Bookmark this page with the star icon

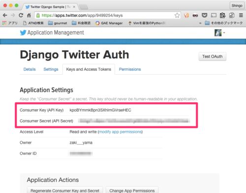click(177, 15)
